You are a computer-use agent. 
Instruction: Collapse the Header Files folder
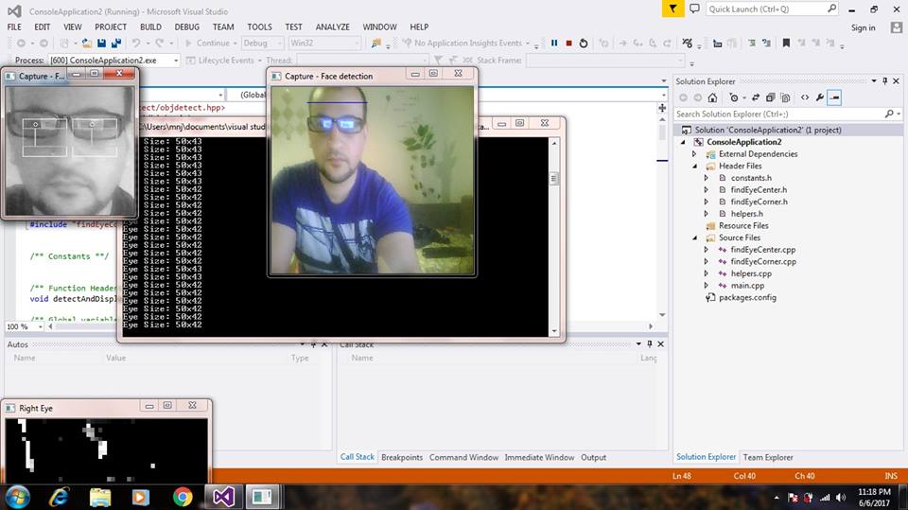(x=694, y=166)
